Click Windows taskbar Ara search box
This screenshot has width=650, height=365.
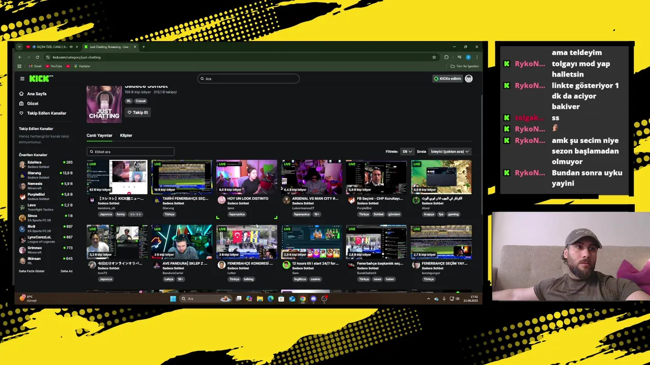tap(206, 299)
